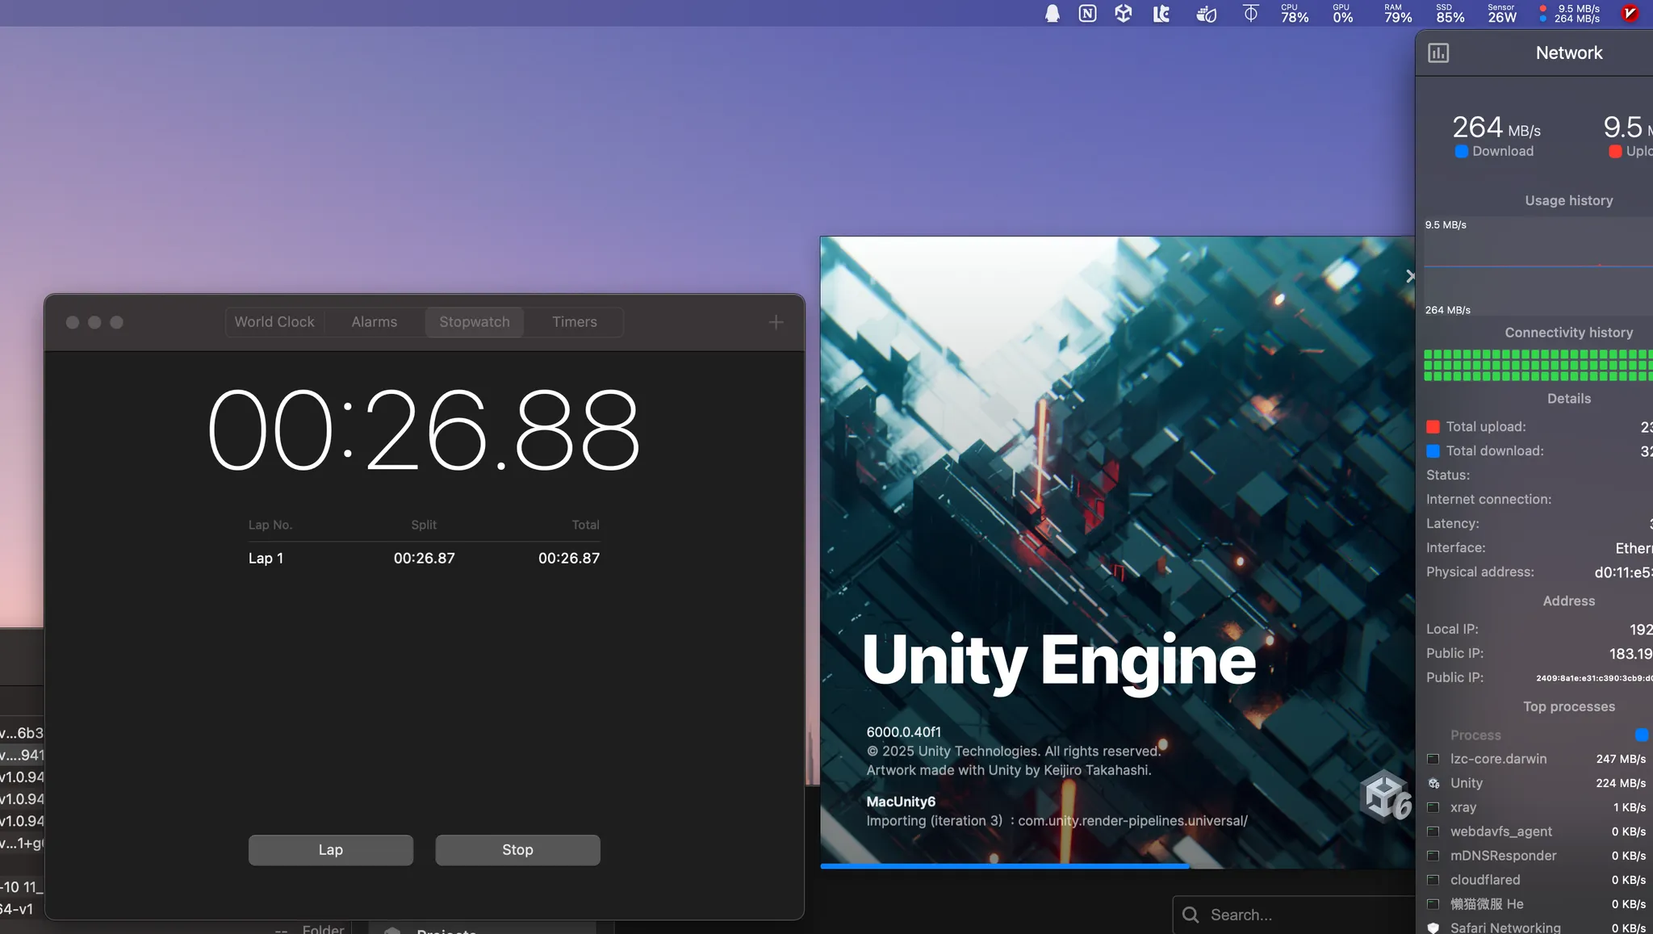Image resolution: width=1653 pixels, height=934 pixels.
Task: Click Lap 1 split time 00:26.87
Action: pyautogui.click(x=425, y=559)
